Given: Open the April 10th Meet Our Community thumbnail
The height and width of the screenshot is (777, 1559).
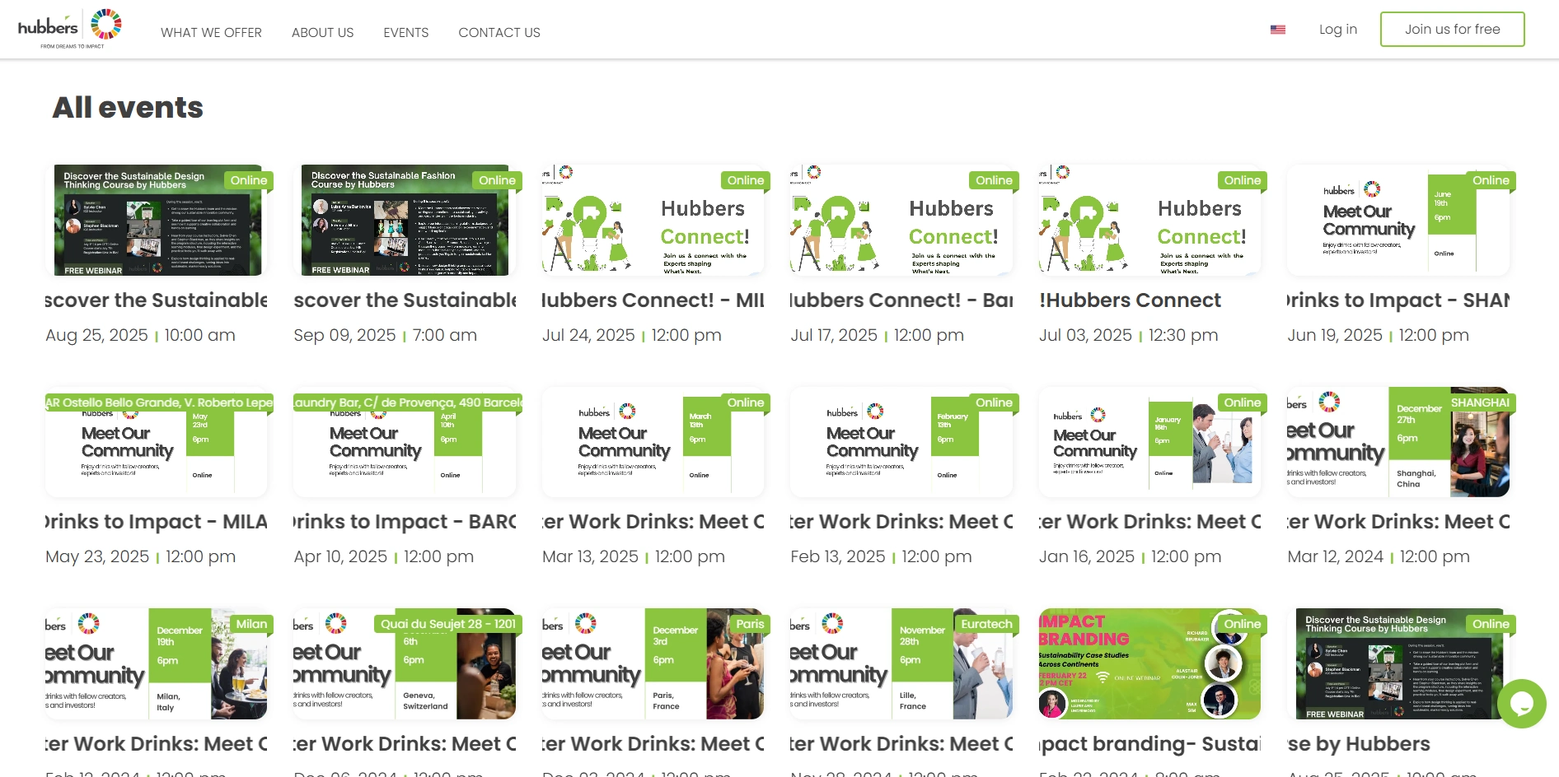Looking at the screenshot, I should pyautogui.click(x=405, y=442).
